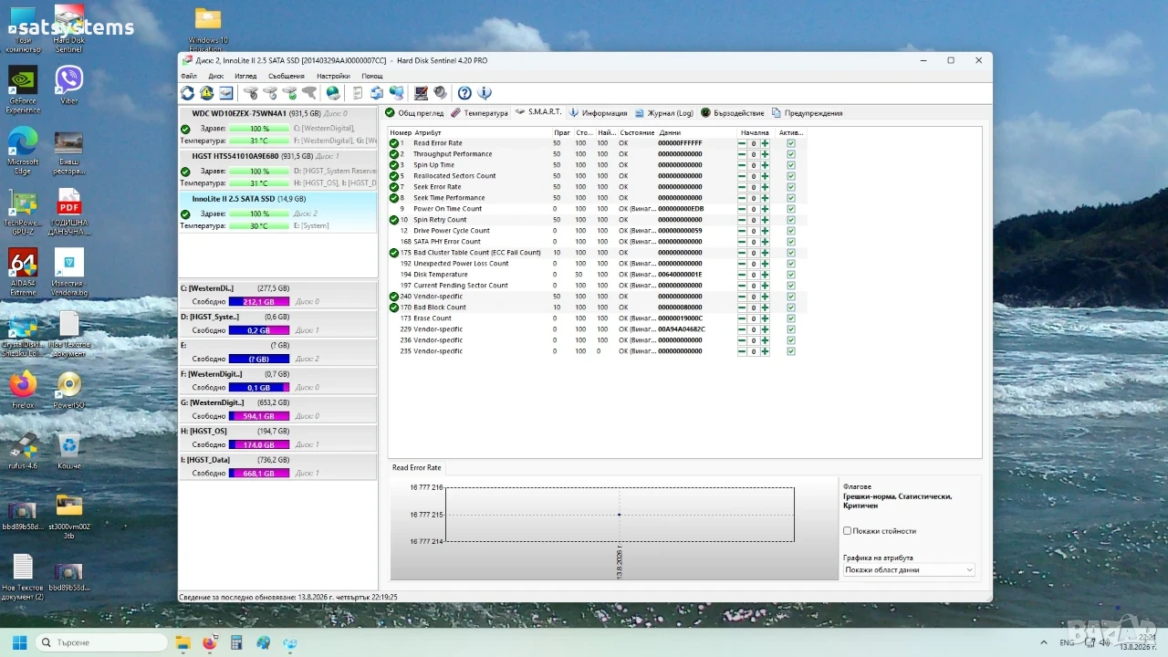Select the C: [WesternDi..] volume entry
1168x657 pixels.
pos(277,296)
